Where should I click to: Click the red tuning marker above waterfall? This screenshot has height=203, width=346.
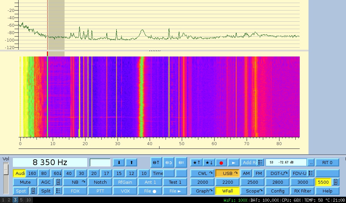[x=47, y=54]
